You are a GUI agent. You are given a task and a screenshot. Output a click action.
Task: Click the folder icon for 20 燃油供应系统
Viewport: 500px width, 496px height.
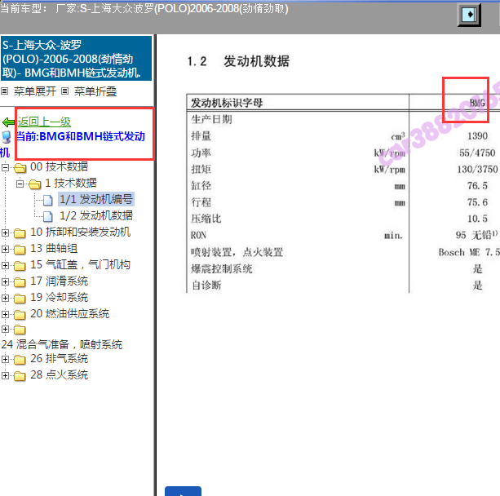tap(20, 315)
